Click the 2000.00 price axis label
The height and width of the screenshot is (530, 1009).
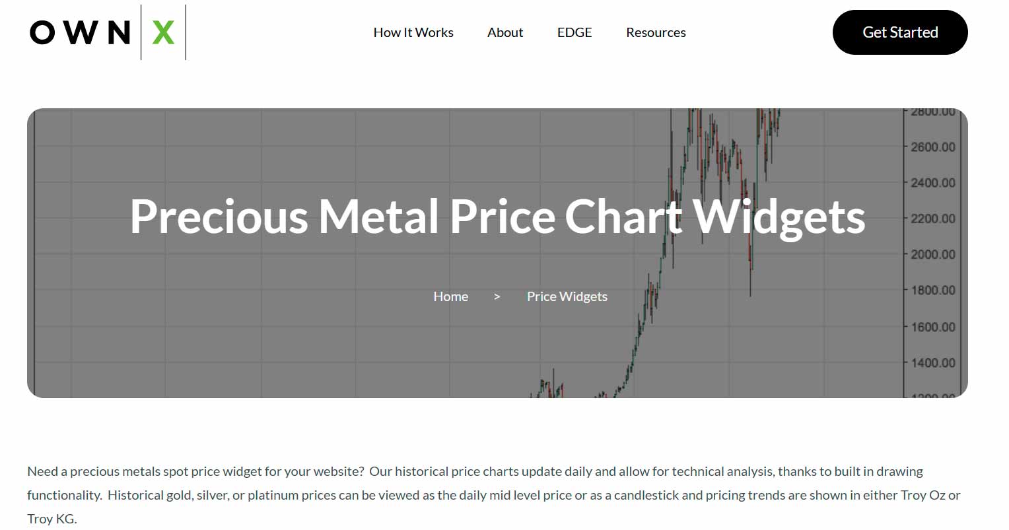coord(933,254)
